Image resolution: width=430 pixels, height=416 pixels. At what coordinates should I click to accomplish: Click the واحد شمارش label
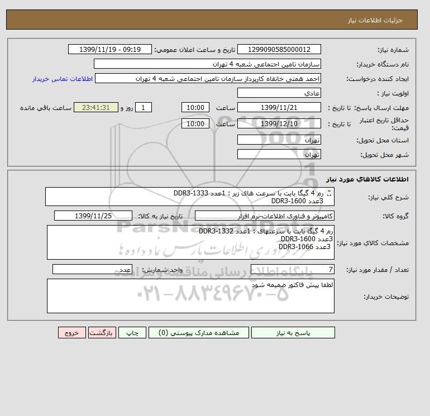click(x=162, y=270)
